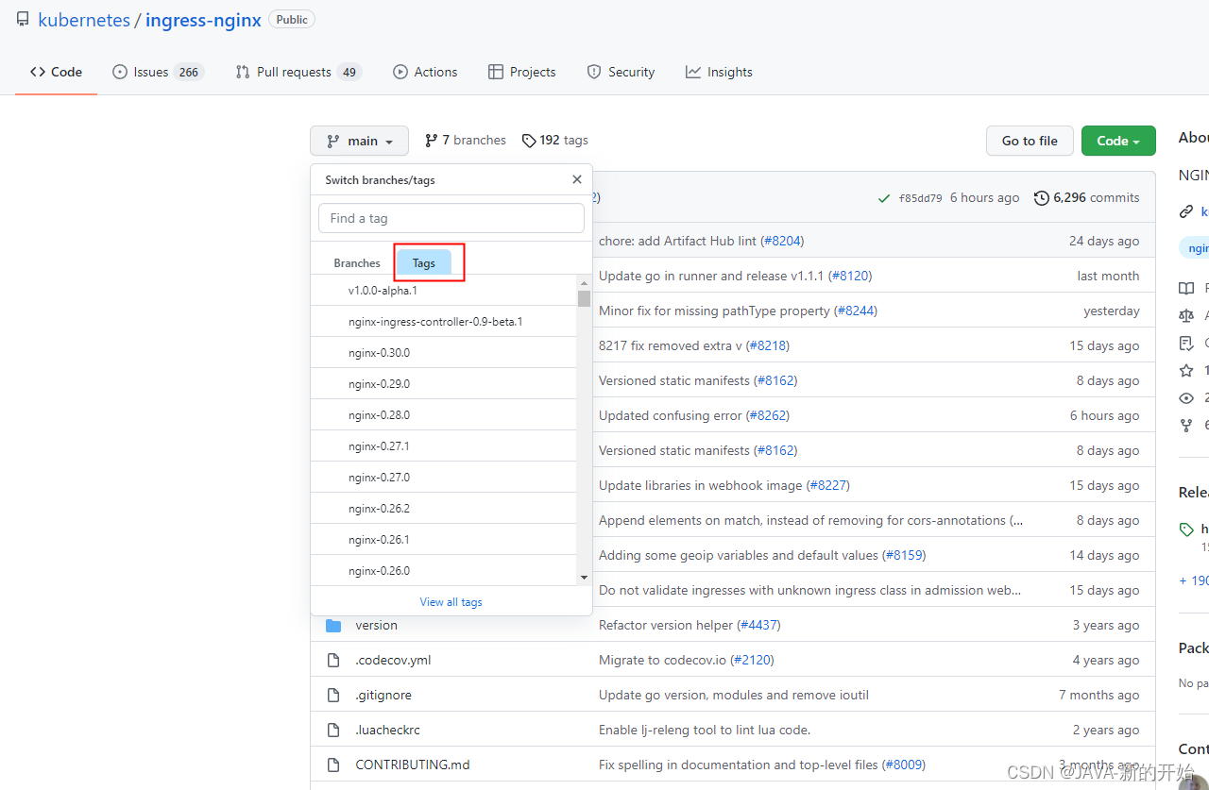The height and width of the screenshot is (790, 1209).
Task: Click the .gitignore file icon
Action: [333, 695]
